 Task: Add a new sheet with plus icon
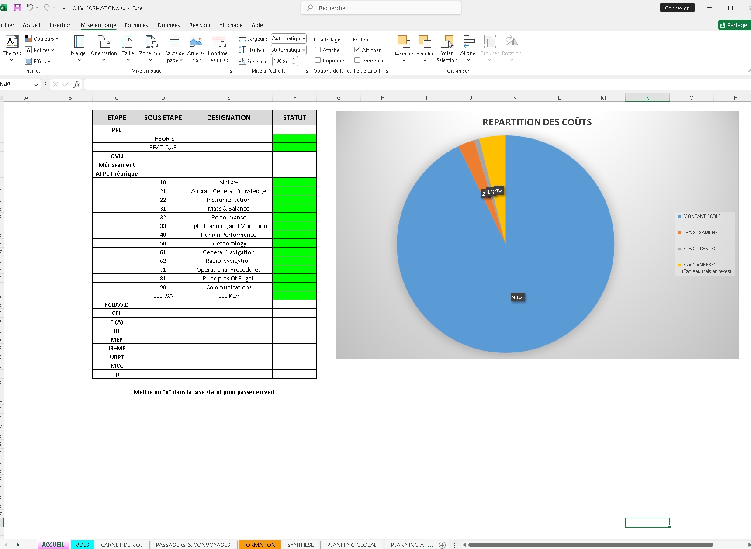point(442,545)
